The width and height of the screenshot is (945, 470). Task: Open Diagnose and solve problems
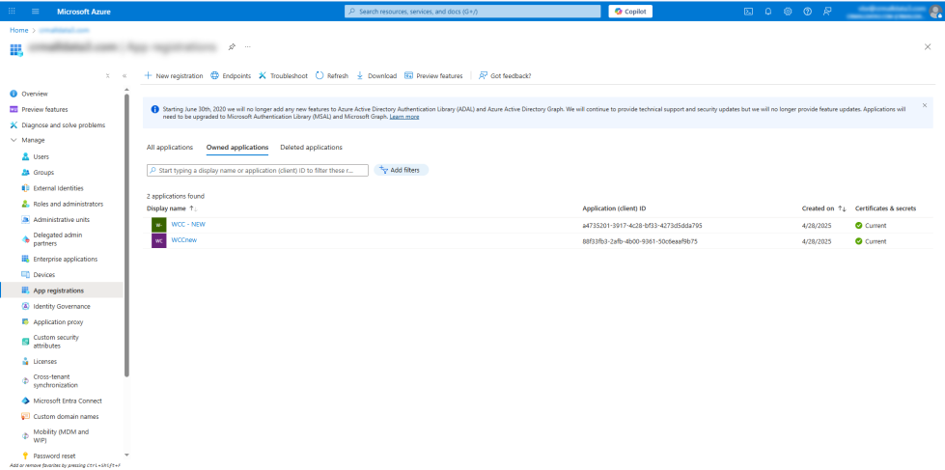coord(62,125)
